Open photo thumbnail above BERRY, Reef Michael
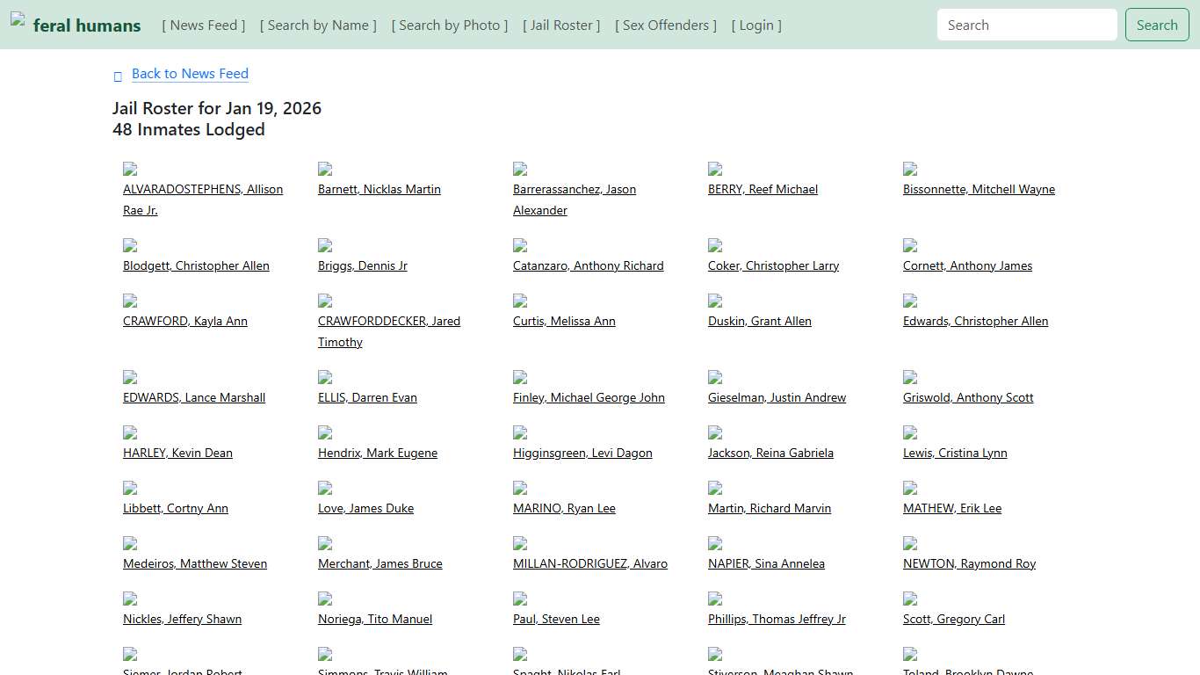1200x675 pixels. (x=715, y=169)
